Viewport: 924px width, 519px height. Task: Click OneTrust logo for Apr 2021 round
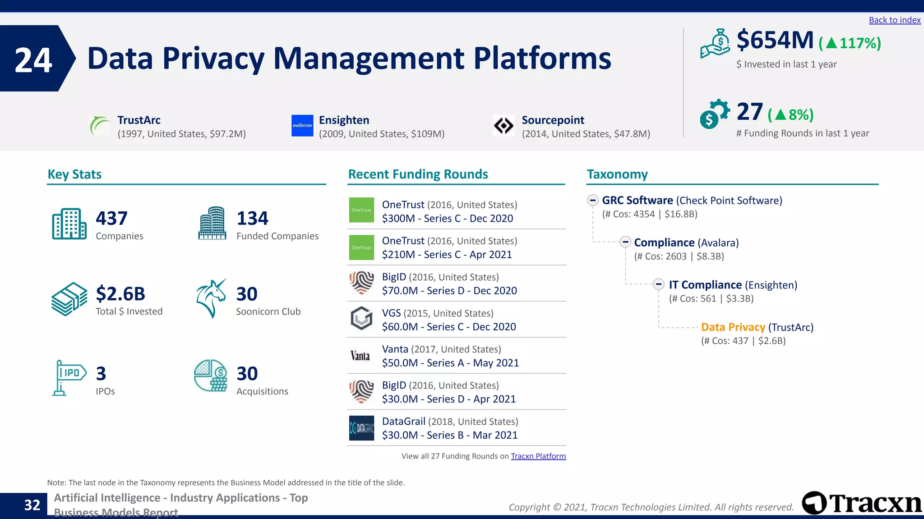point(361,247)
